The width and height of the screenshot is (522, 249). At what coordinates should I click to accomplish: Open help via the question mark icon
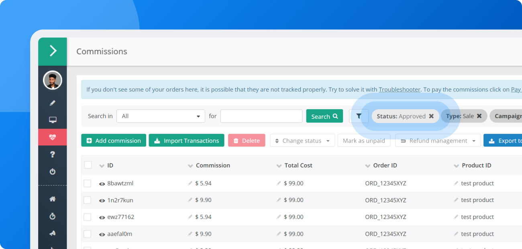pos(52,153)
